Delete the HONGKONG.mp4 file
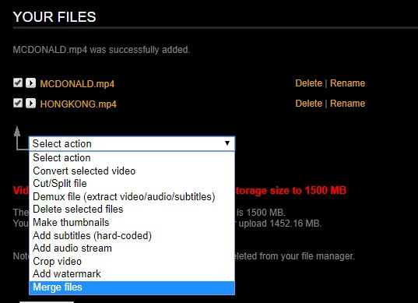 coord(309,104)
